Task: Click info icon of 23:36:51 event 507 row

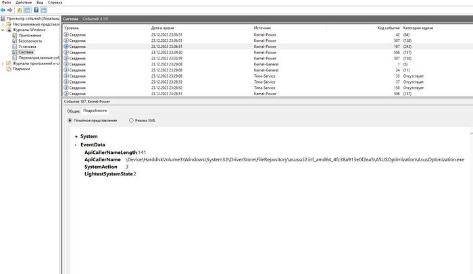Action: [66, 40]
